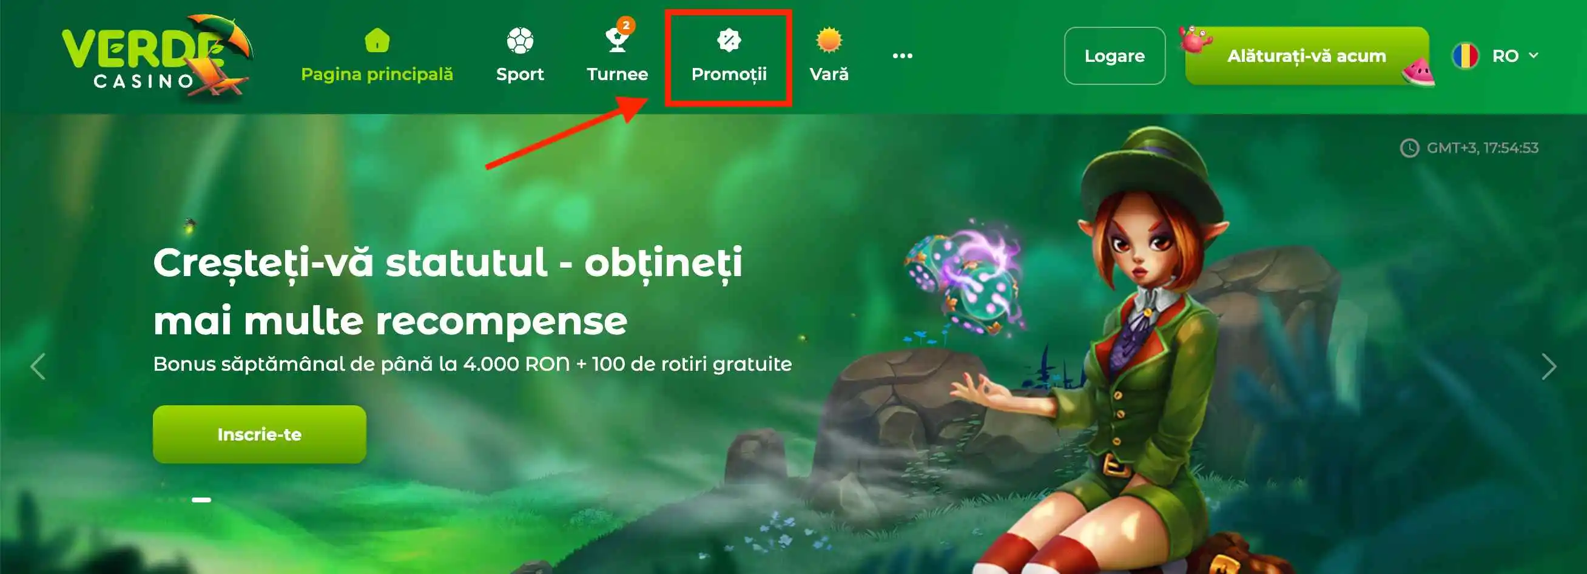Go to previous banner slide arrow

pos(38,367)
